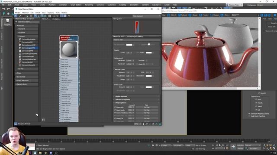
Task: Expand the Maps group in browser
Action: click(x=26, y=73)
